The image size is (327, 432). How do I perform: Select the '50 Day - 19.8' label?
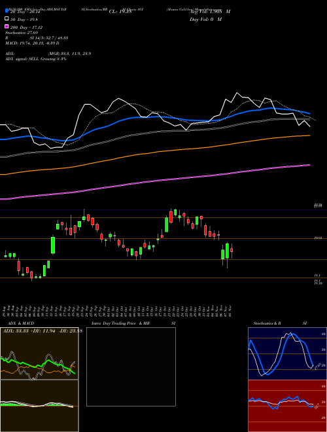coord(24,19)
